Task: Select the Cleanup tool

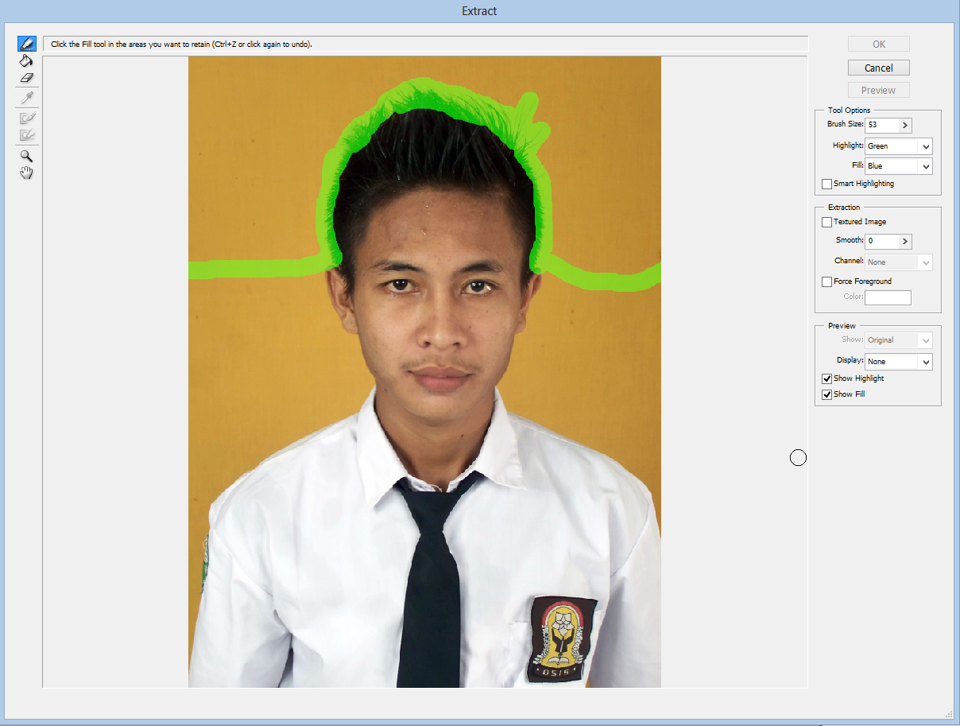Action: coord(26,117)
